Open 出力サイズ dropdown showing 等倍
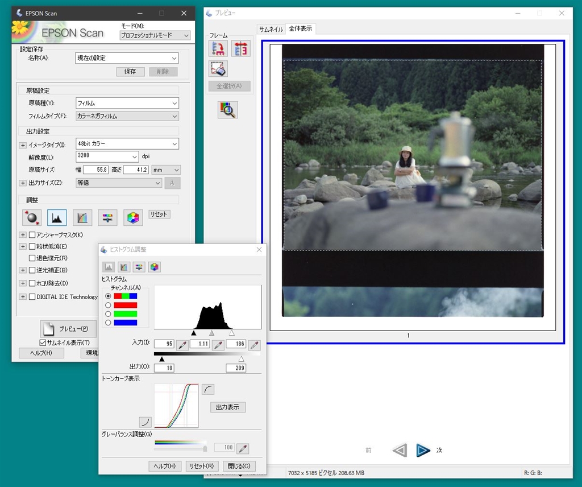Image resolution: width=582 pixels, height=487 pixels. click(119, 183)
